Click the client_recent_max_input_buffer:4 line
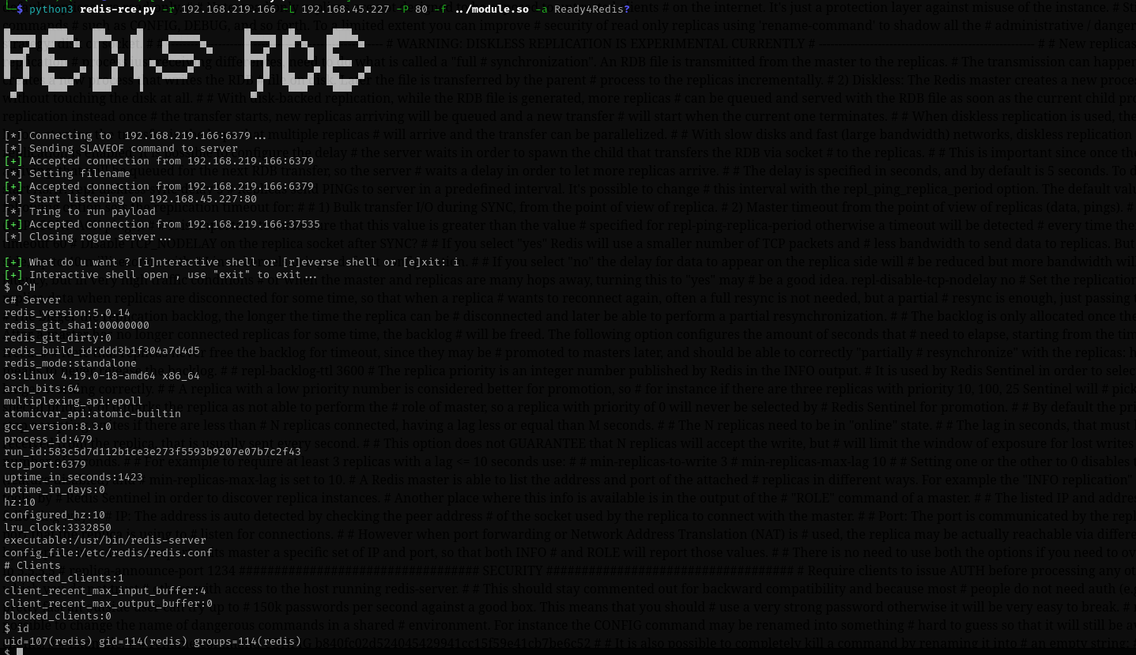Viewport: 1136px width, 655px height. (105, 591)
